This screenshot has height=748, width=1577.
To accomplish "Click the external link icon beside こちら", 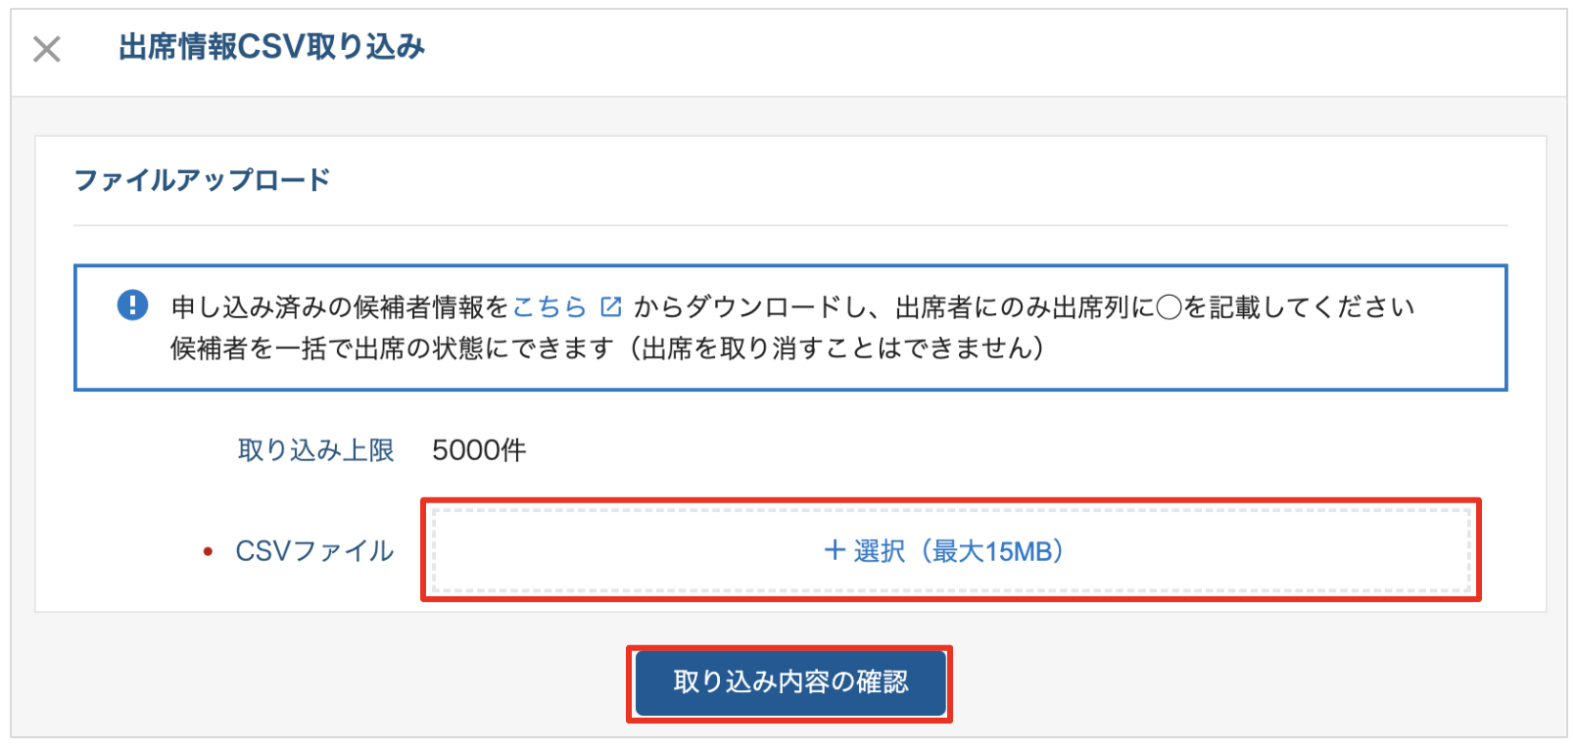I will [x=611, y=307].
